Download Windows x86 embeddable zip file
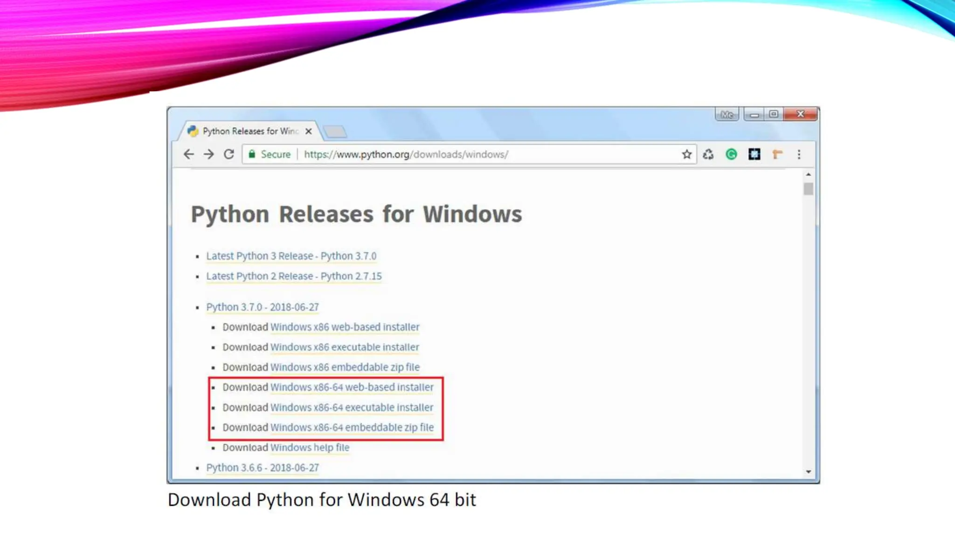Image resolution: width=955 pixels, height=537 pixels. pos(345,367)
